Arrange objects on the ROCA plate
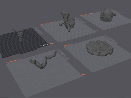 tap(111, 39)
